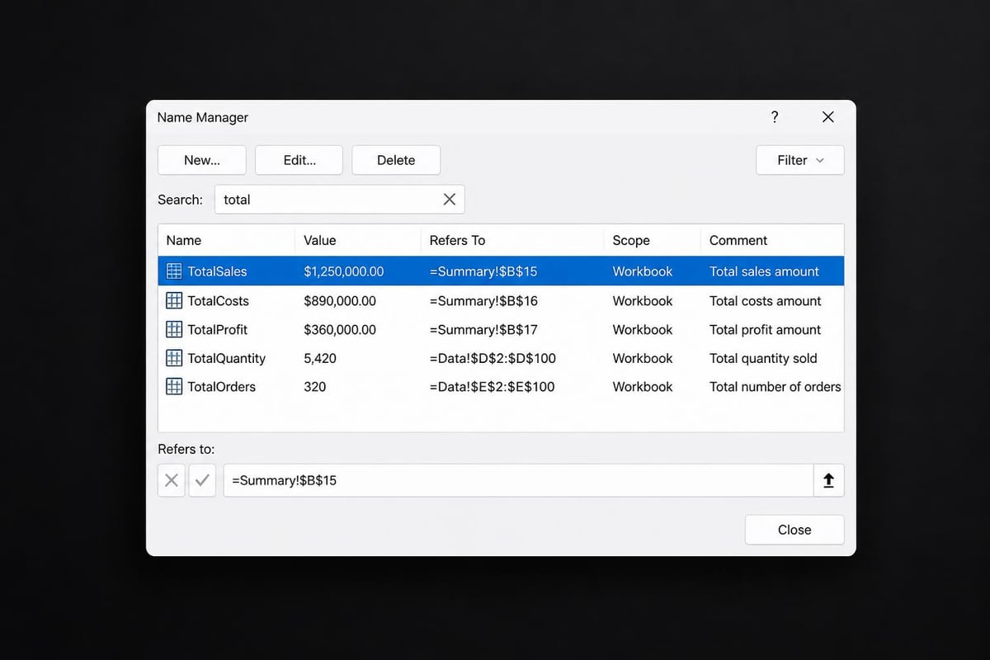The width and height of the screenshot is (990, 660).
Task: Click the Workbook scope of TotalOrders
Action: point(643,386)
